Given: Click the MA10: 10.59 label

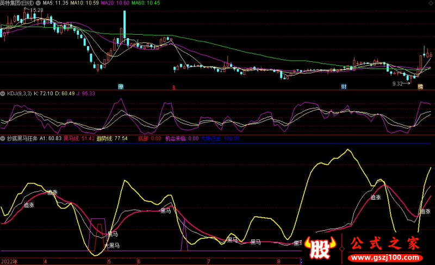Looking at the screenshot, I should coord(85,3).
